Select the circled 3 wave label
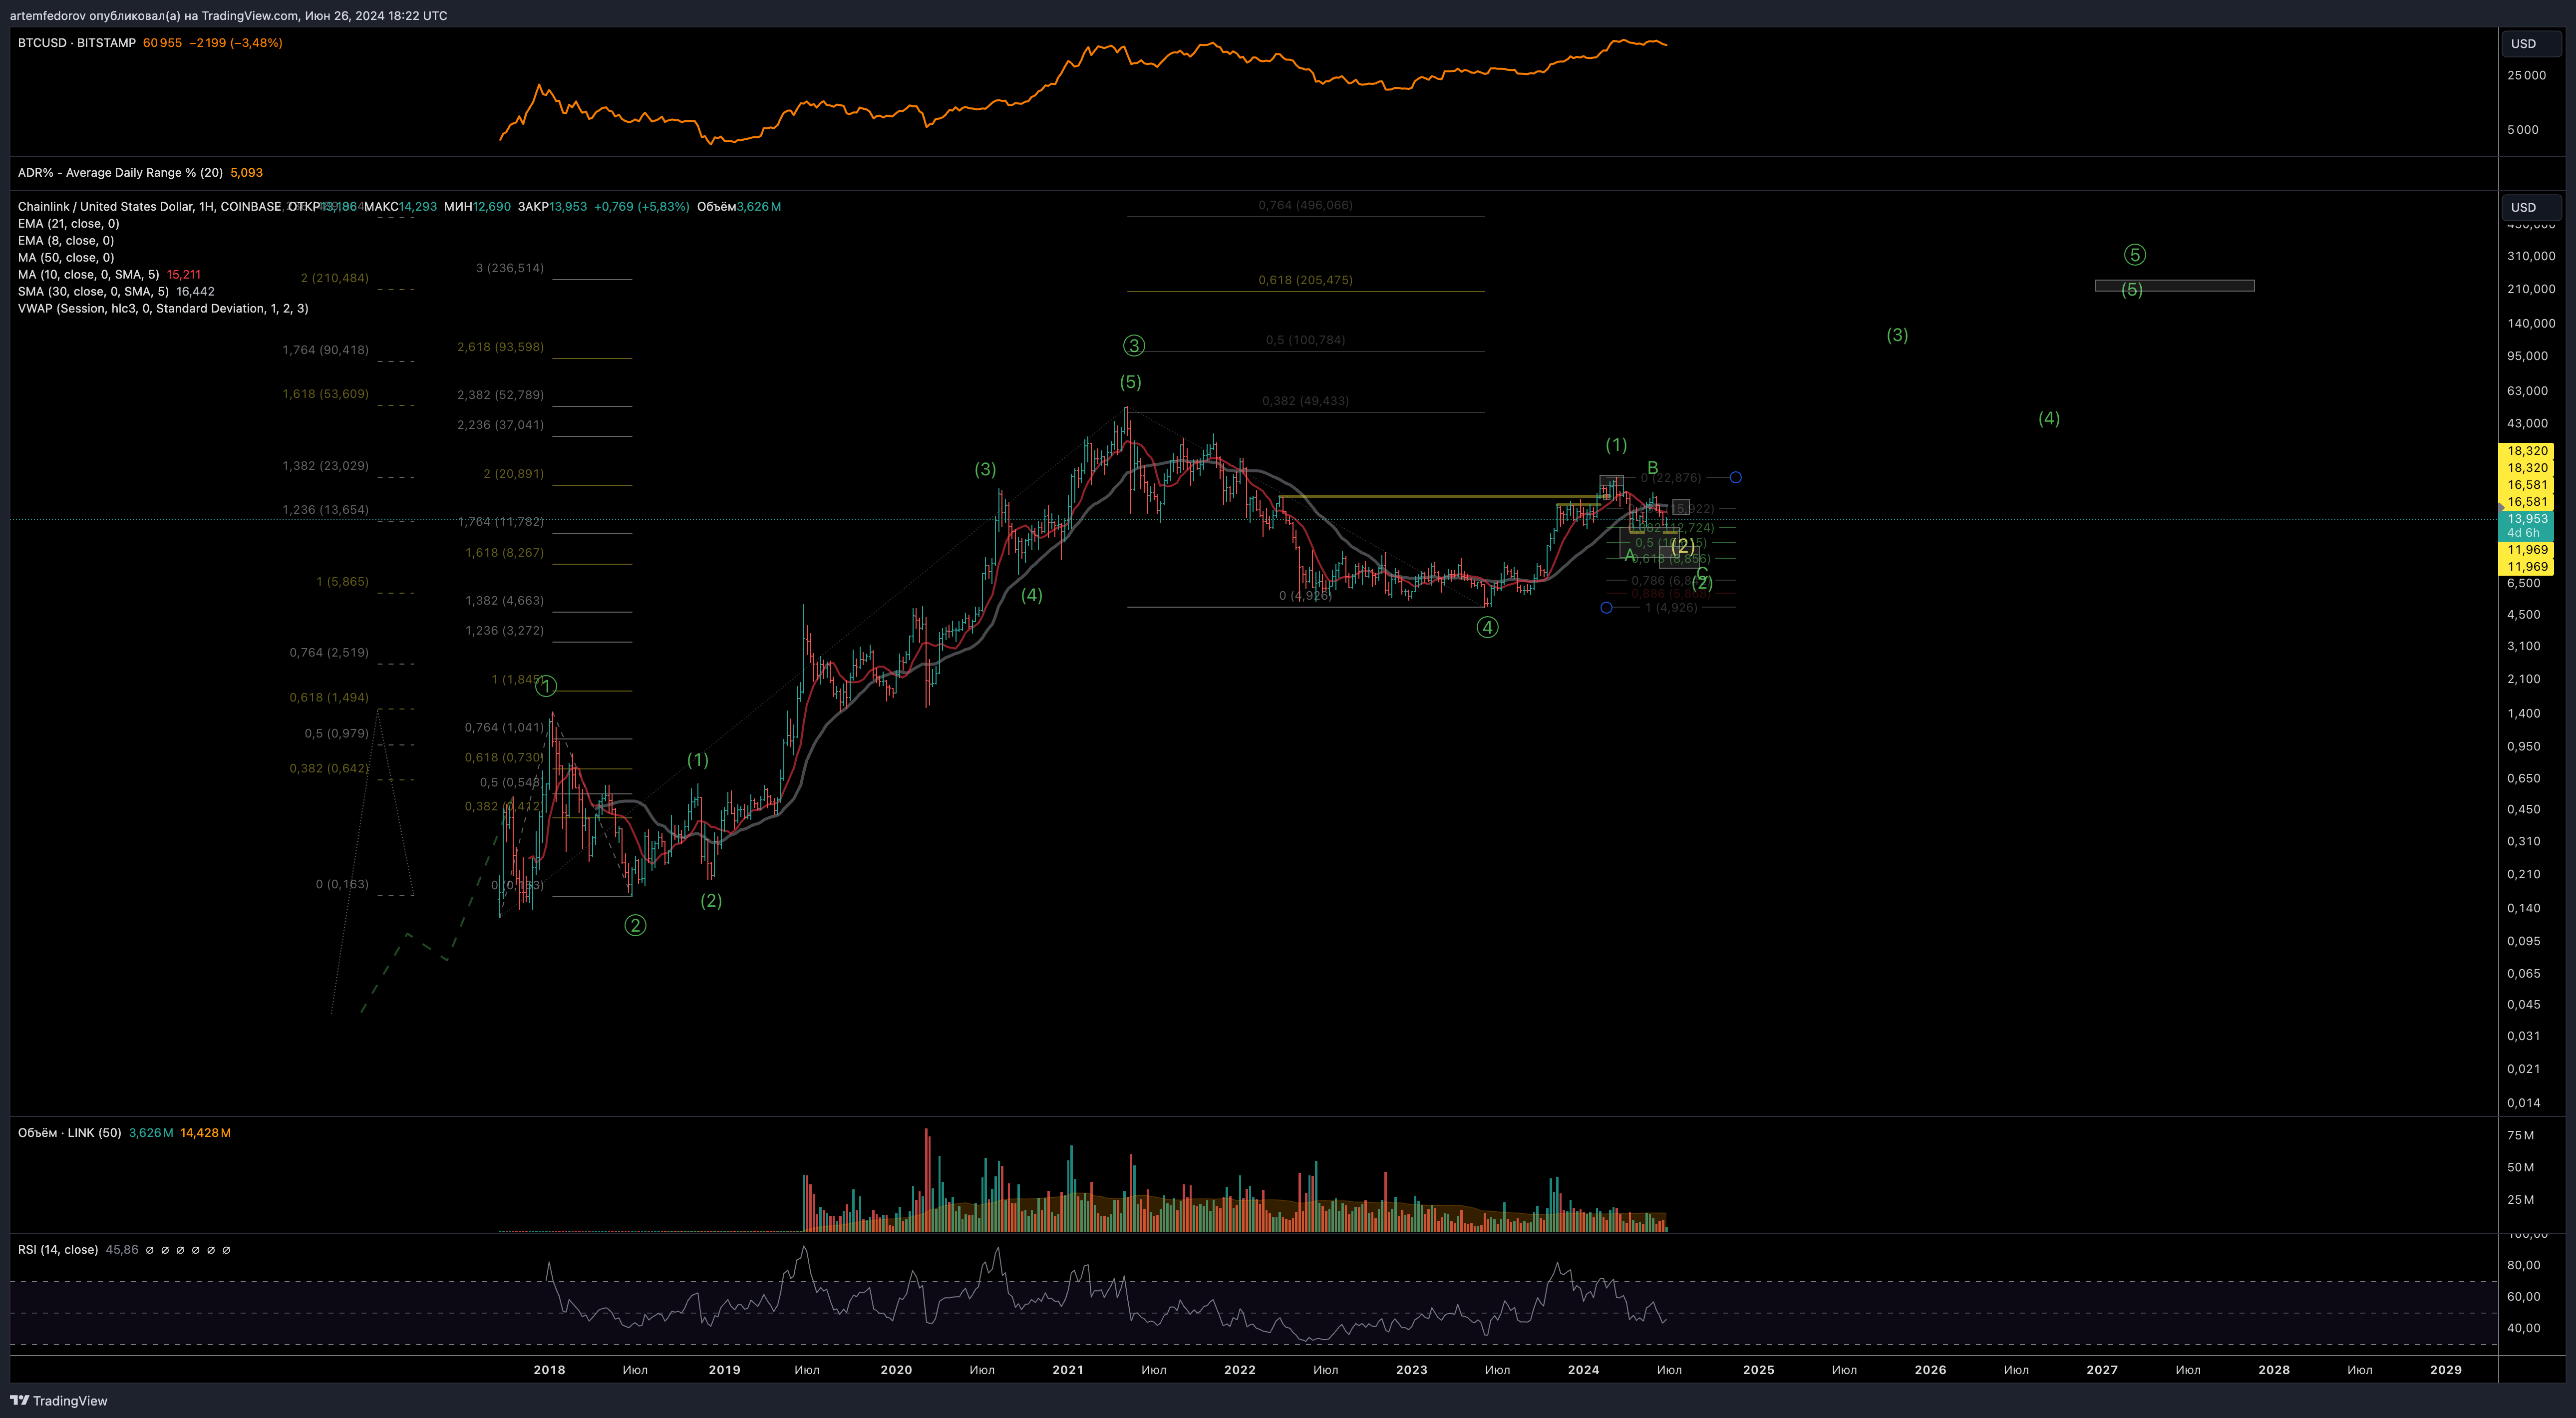The image size is (2576, 1418). click(1133, 345)
